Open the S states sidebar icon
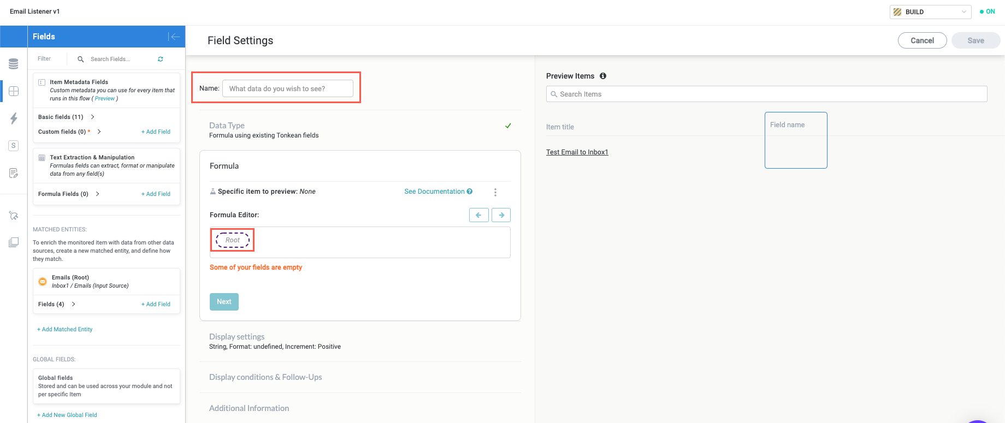 coord(14,146)
